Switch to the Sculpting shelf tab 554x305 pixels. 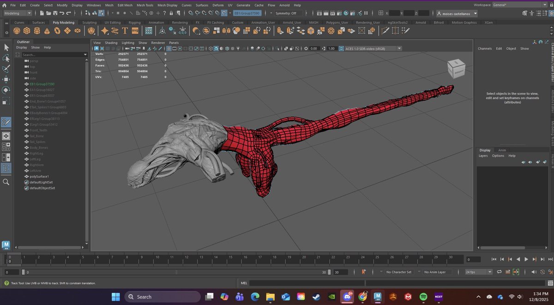[90, 22]
